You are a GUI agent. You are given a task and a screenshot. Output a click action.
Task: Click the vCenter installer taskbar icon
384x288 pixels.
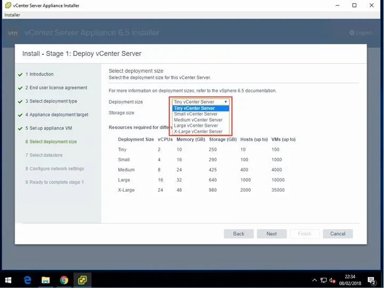(82, 280)
